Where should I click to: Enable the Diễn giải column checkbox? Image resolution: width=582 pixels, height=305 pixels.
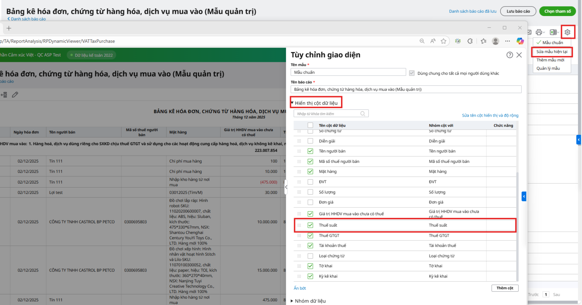310,141
